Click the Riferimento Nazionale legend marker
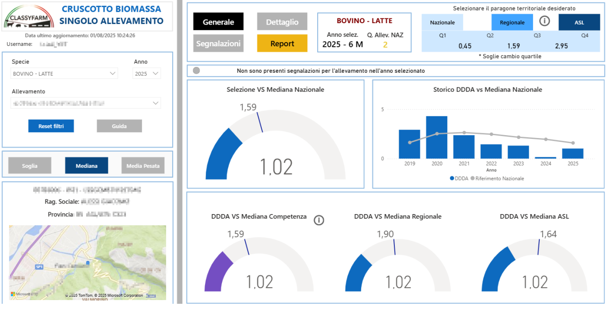 tap(472, 179)
